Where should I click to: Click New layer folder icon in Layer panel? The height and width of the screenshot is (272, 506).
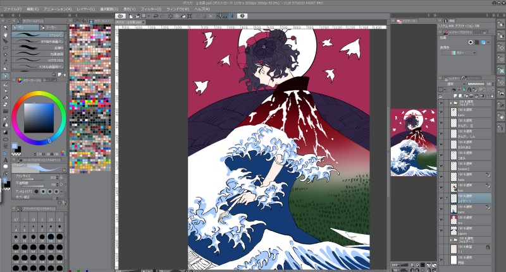466,96
